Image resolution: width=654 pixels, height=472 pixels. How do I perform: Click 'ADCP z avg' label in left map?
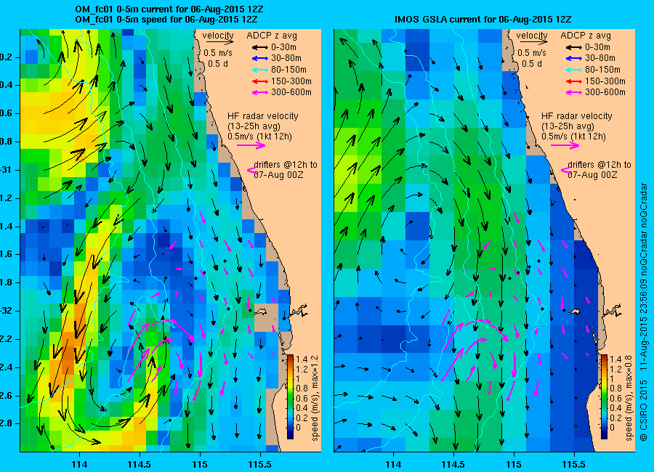point(272,36)
